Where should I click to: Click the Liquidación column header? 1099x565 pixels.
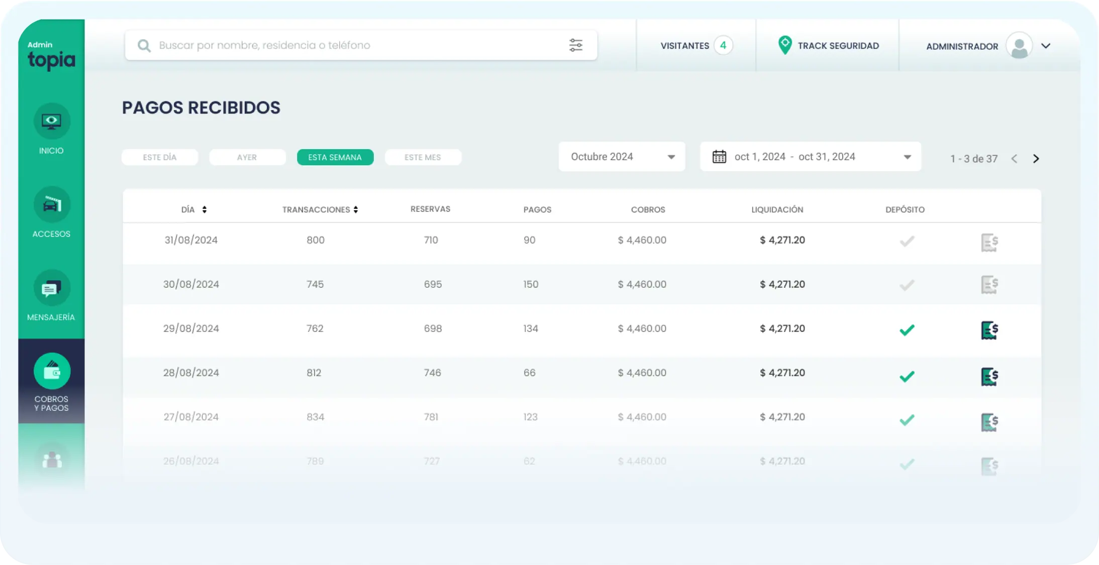point(777,209)
